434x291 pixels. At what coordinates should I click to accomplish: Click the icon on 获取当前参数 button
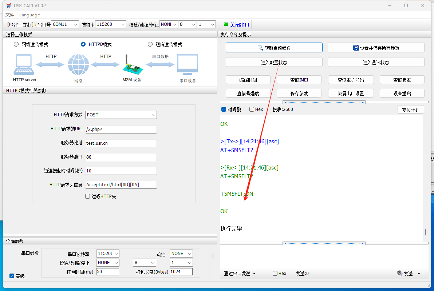point(260,48)
